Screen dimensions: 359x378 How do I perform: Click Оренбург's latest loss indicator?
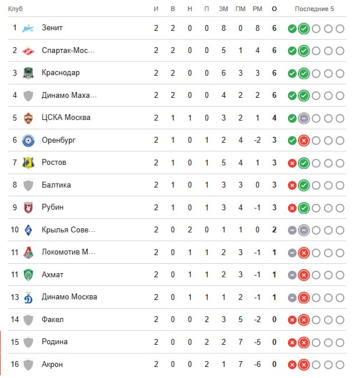coord(304,140)
